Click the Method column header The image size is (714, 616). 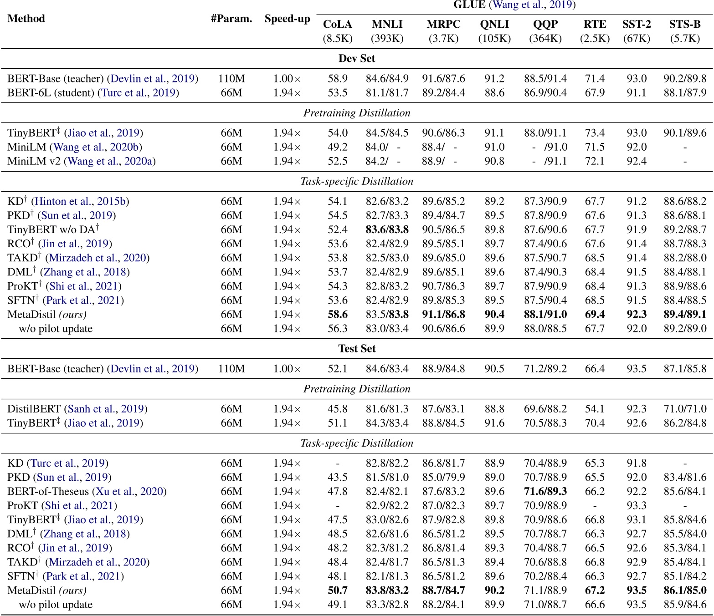(x=26, y=19)
